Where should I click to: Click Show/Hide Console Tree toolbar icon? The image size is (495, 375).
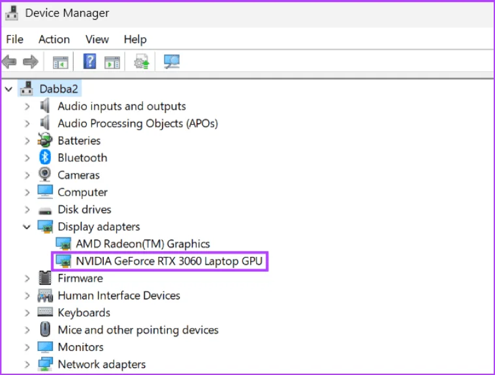60,62
